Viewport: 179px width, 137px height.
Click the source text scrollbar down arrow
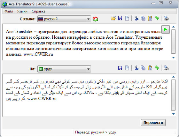(x=173, y=57)
